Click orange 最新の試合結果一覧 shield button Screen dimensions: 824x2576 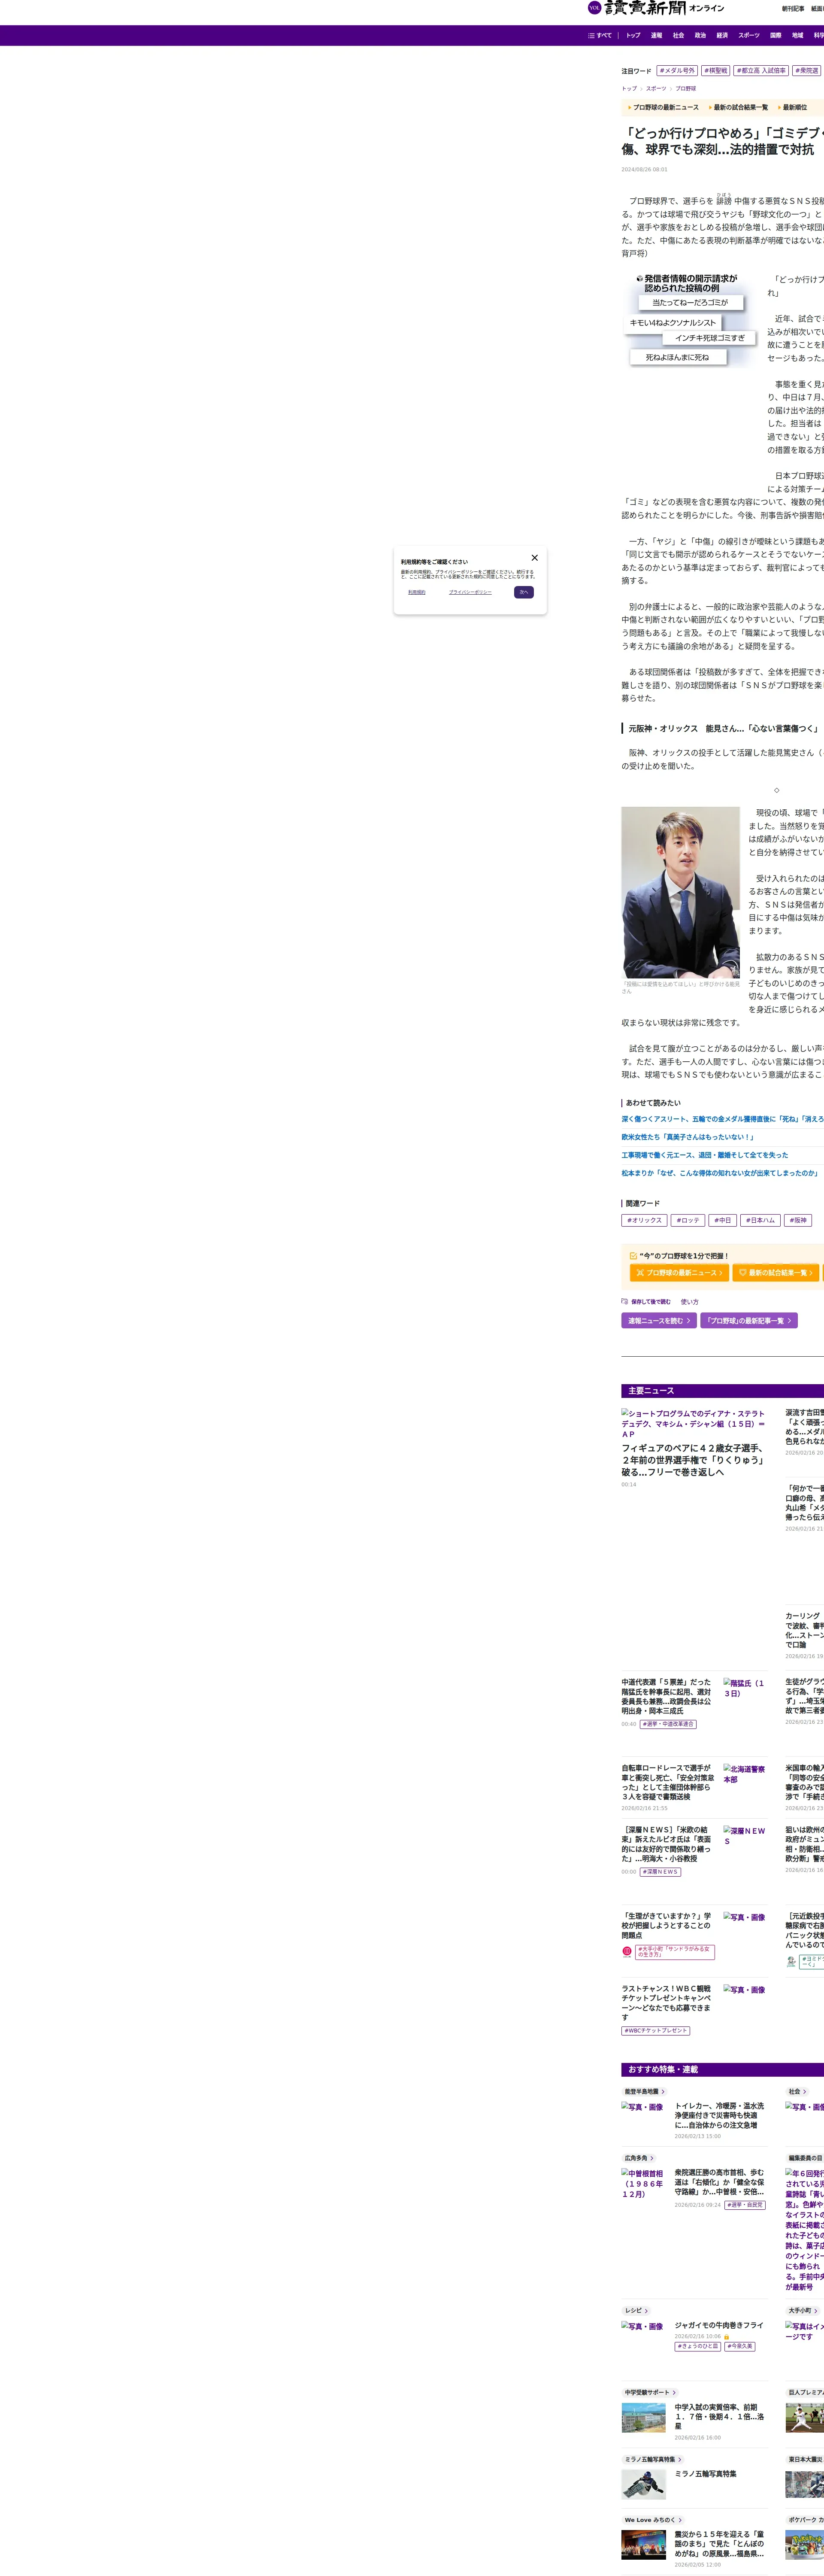click(775, 1273)
